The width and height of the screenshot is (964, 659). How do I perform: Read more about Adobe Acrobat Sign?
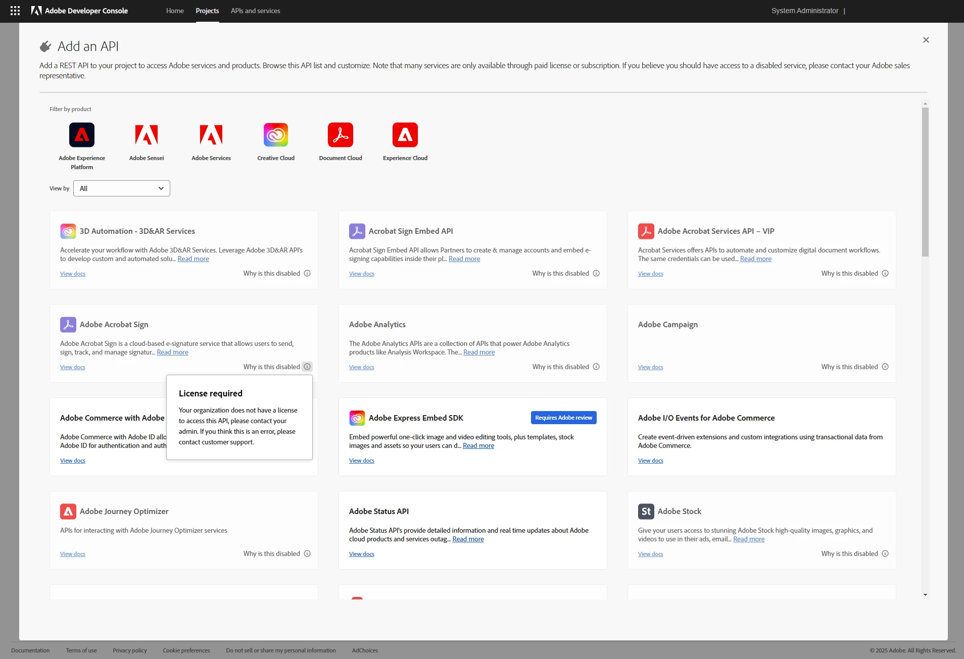coord(172,352)
